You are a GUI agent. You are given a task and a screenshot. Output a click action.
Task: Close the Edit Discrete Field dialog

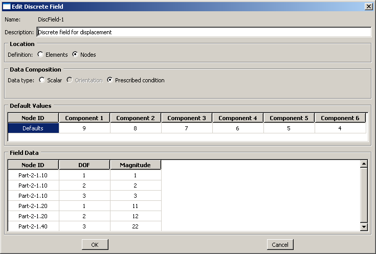click(x=368, y=6)
